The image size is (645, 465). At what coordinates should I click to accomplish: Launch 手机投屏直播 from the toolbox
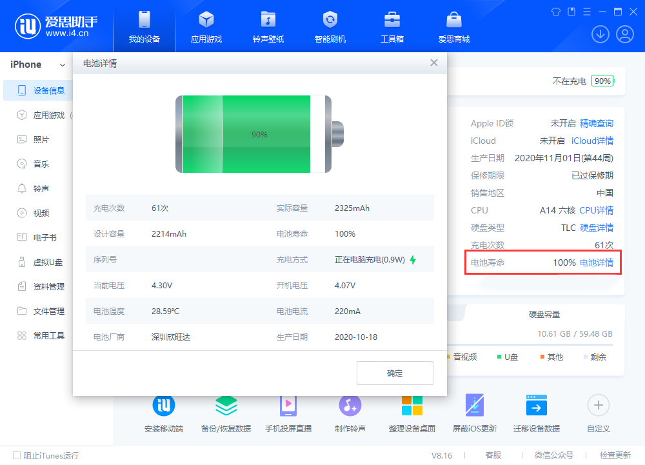tap(288, 413)
